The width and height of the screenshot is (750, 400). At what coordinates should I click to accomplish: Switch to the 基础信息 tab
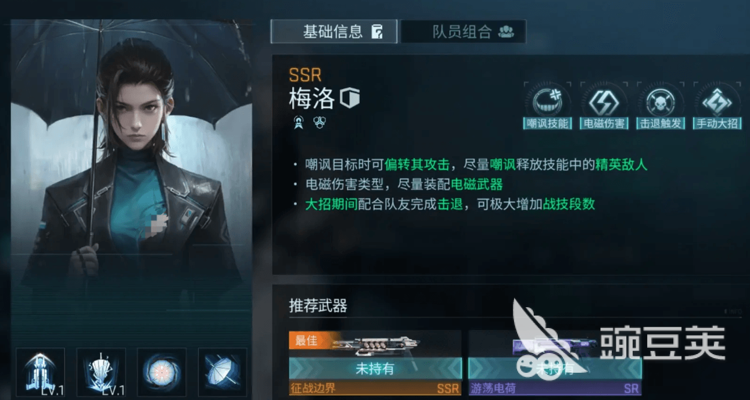click(x=334, y=31)
